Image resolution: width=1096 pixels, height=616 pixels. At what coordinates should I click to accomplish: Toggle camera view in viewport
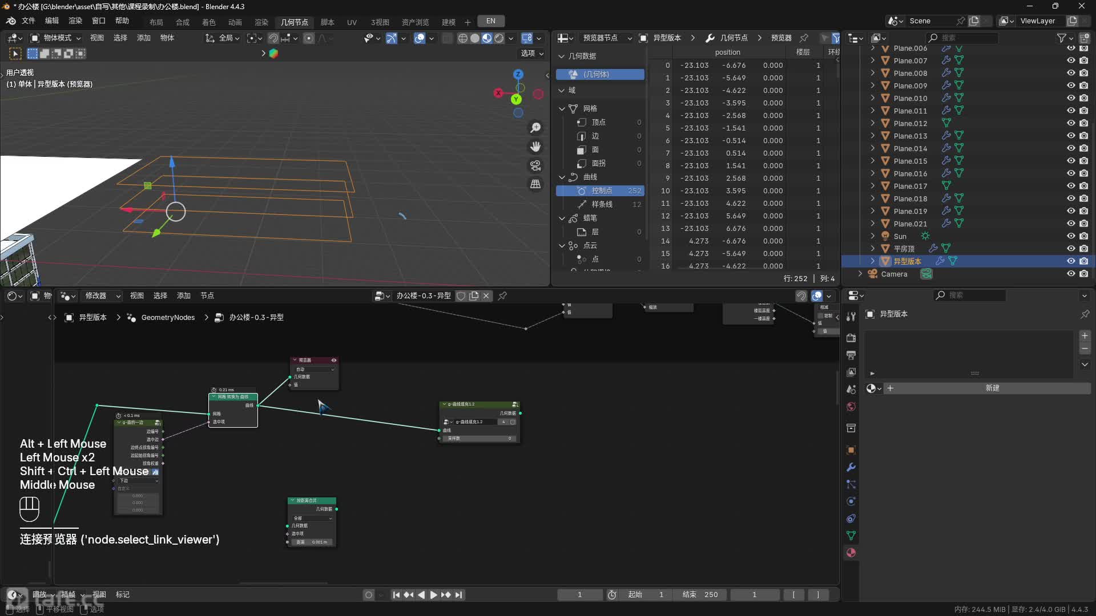(535, 165)
